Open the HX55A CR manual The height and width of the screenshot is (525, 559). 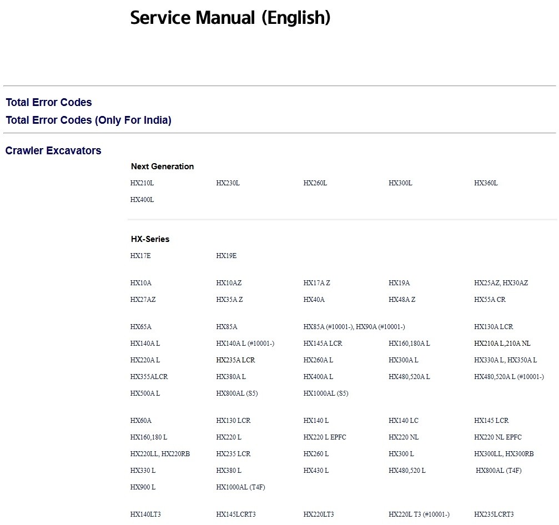490,300
